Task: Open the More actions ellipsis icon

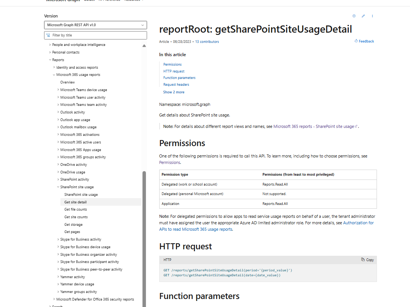Action: click(x=372, y=16)
